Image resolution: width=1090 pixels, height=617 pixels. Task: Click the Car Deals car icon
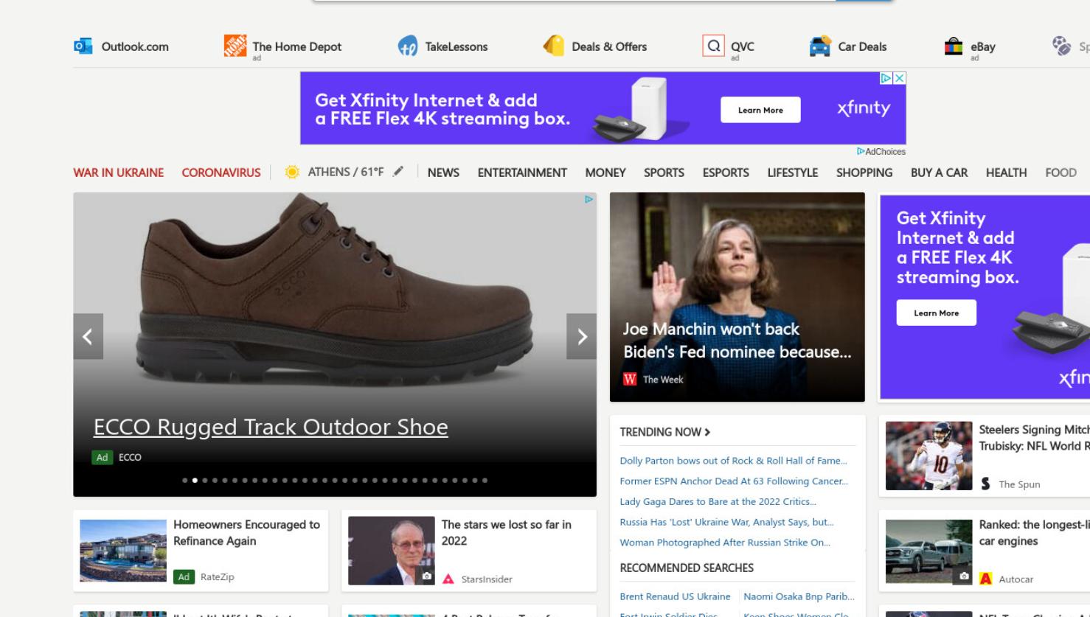(820, 46)
